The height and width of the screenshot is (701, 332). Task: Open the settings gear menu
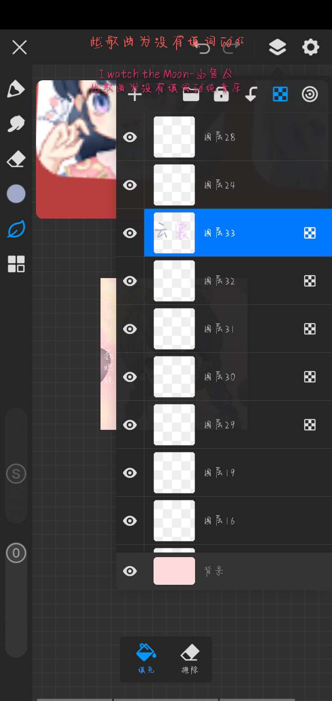pos(310,47)
